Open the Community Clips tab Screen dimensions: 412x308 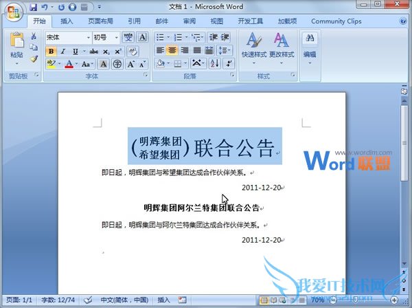pyautogui.click(x=336, y=21)
